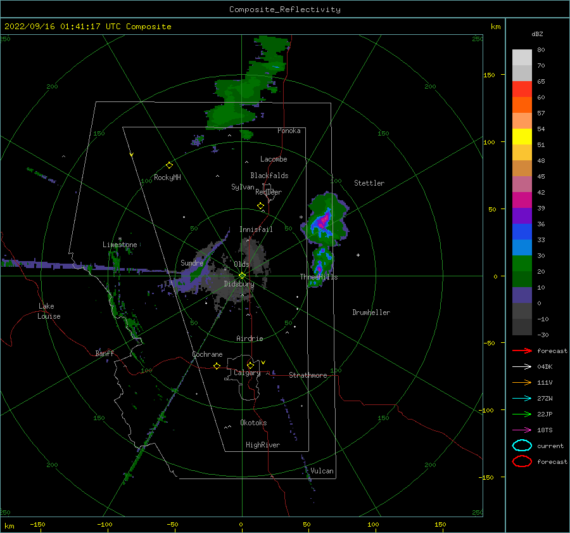Click the purple 39-36 dBZ color swatch
570x533 pixels.
point(522,215)
